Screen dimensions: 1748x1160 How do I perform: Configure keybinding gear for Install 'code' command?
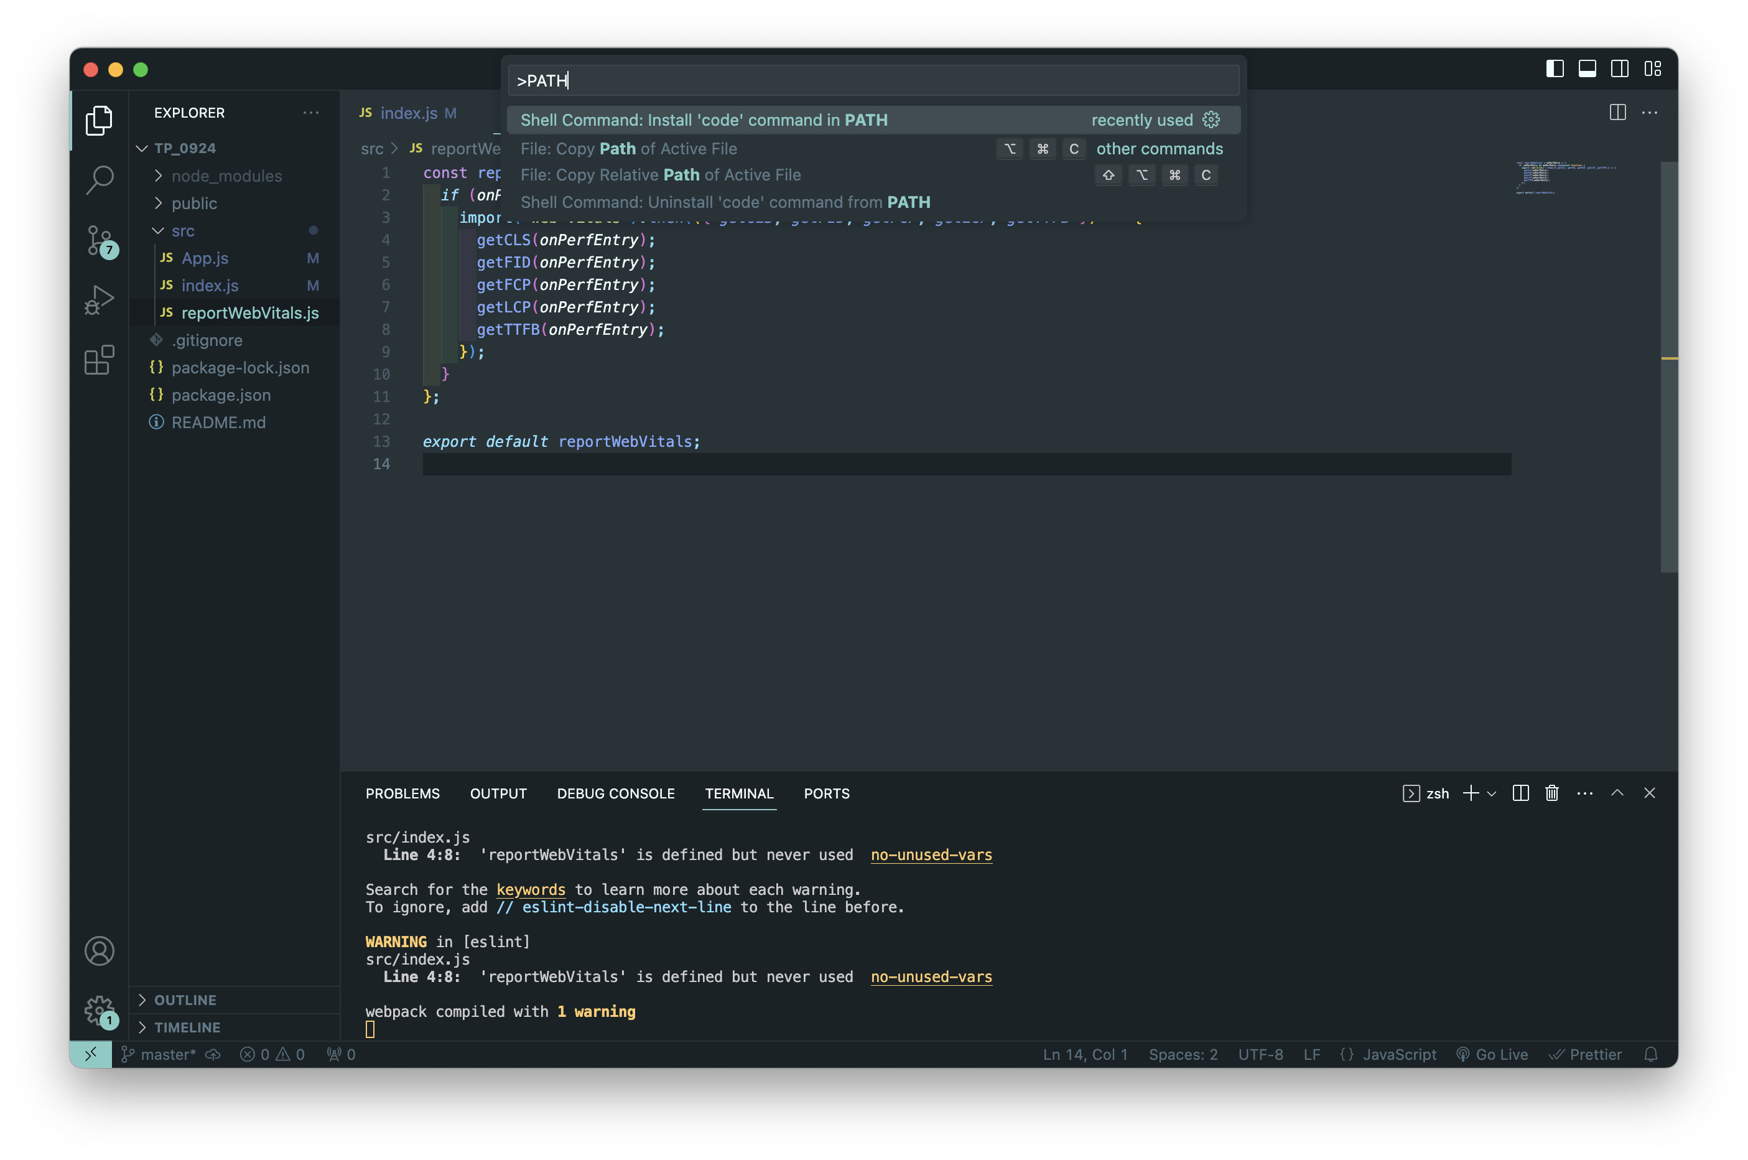pos(1211,120)
